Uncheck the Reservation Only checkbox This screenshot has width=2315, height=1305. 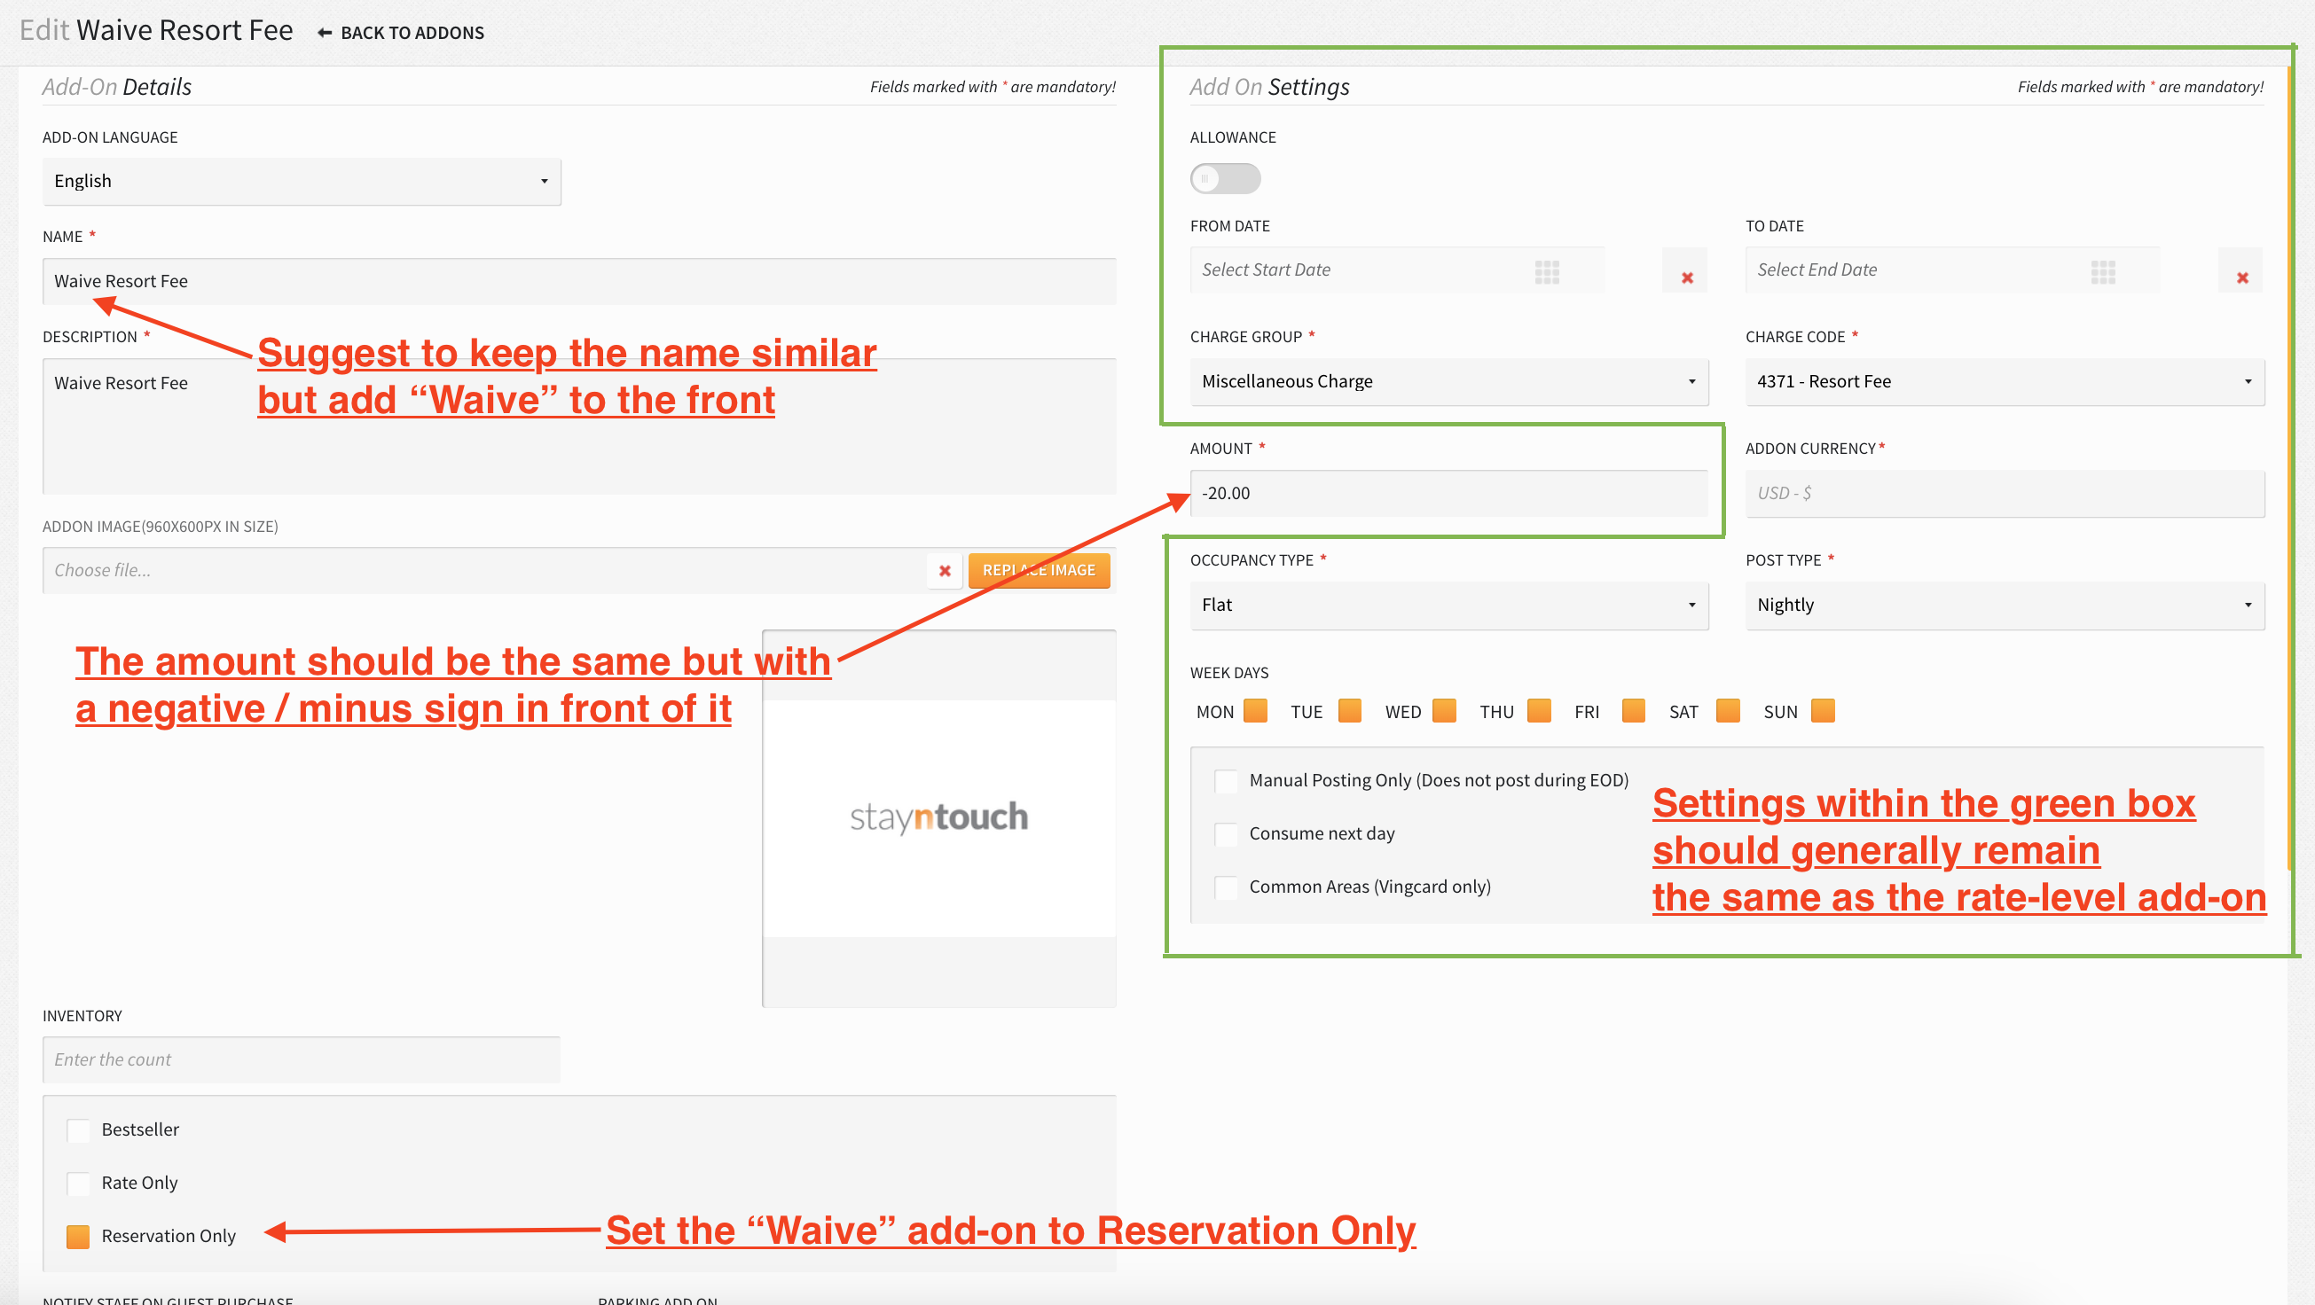tap(78, 1236)
